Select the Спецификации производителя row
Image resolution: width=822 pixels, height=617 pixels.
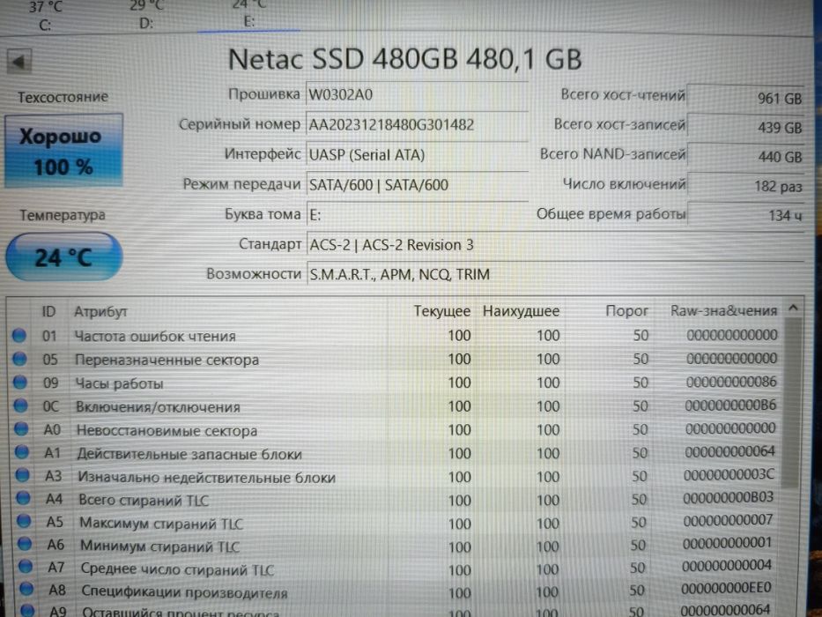[396, 591]
